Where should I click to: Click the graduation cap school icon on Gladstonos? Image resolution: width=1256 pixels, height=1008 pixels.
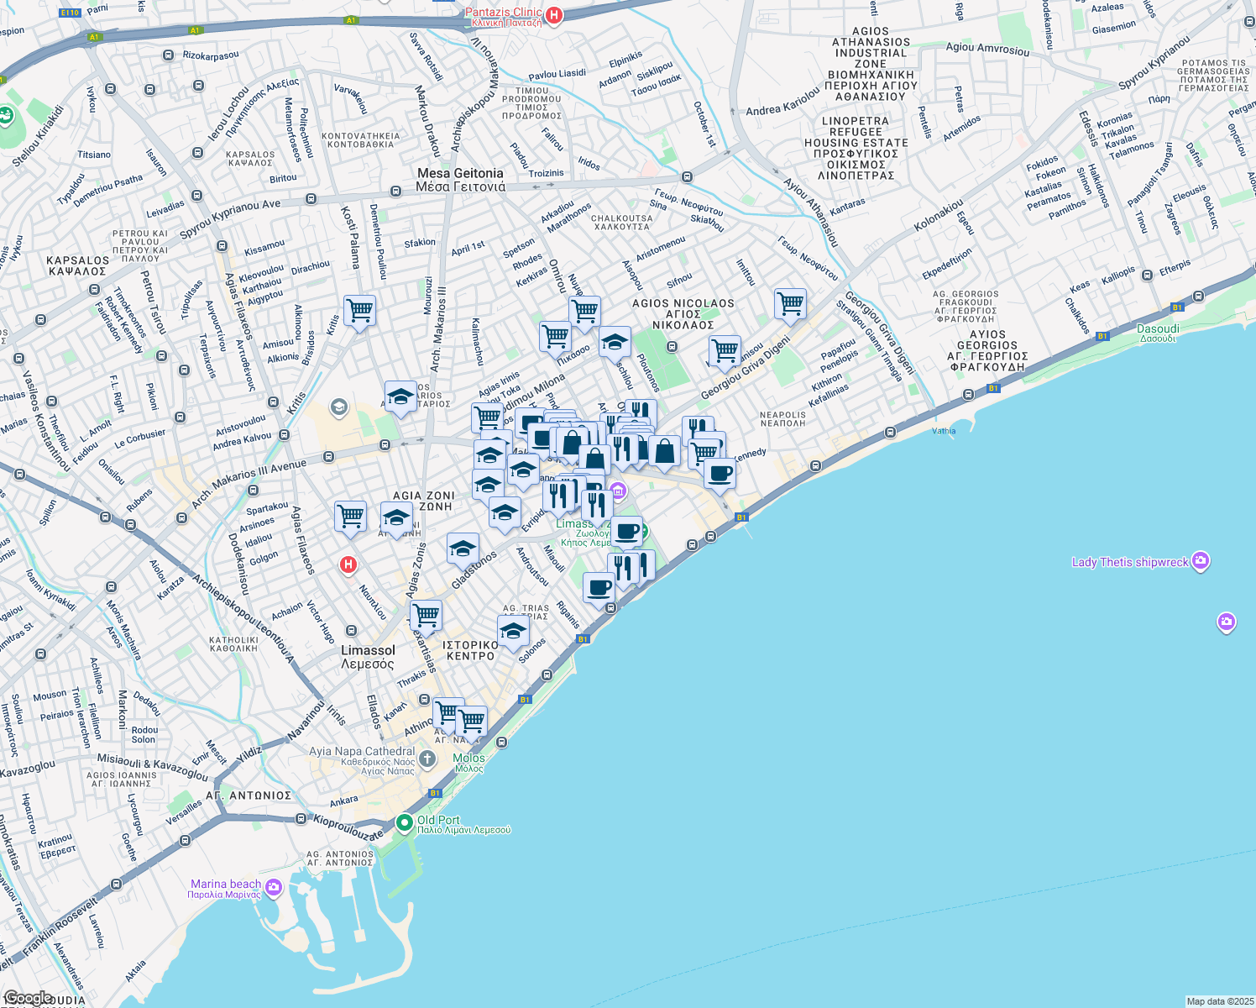(462, 548)
